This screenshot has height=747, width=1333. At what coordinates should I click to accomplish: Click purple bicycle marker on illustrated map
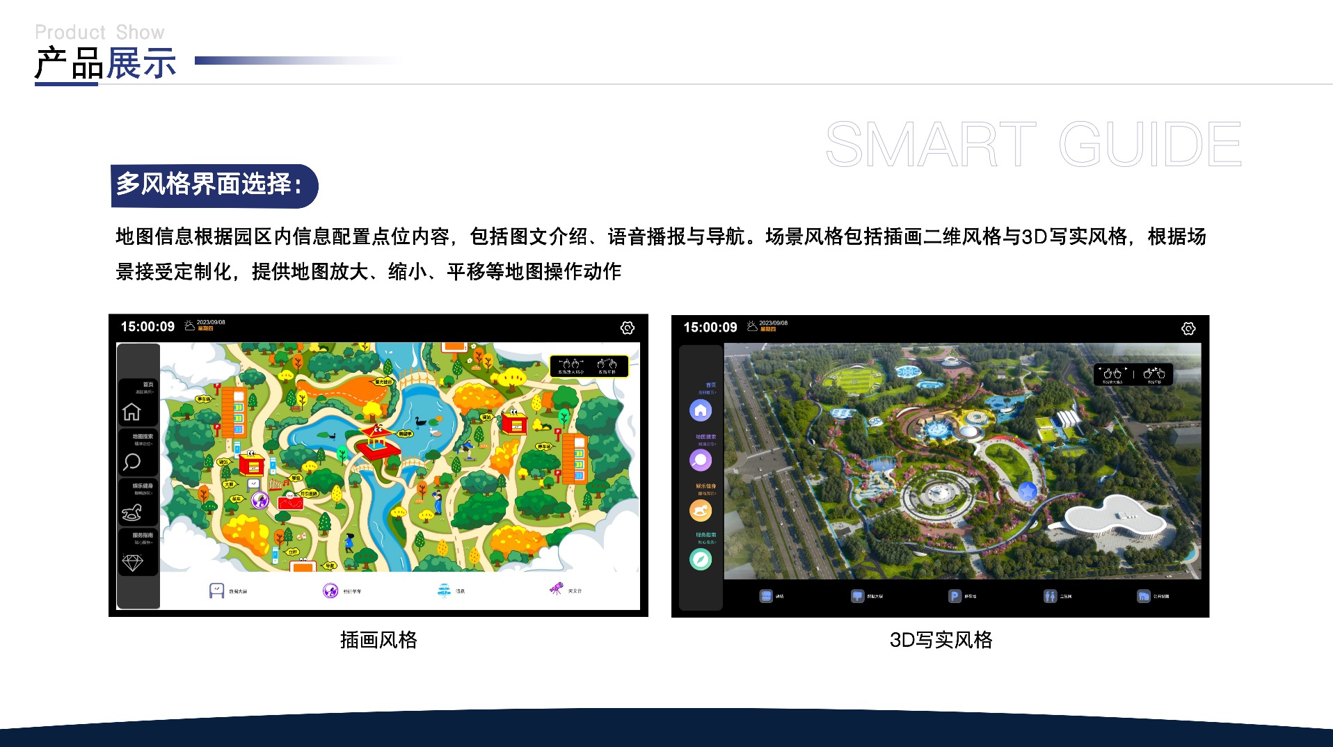260,500
